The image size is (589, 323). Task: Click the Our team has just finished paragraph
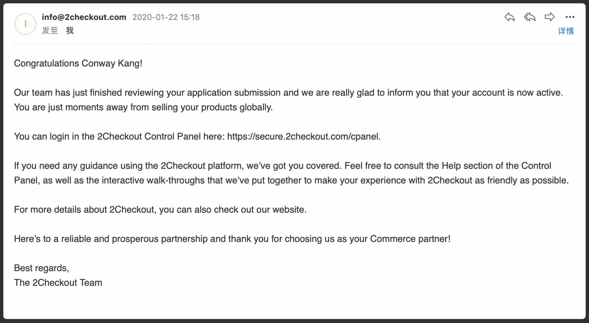288,100
